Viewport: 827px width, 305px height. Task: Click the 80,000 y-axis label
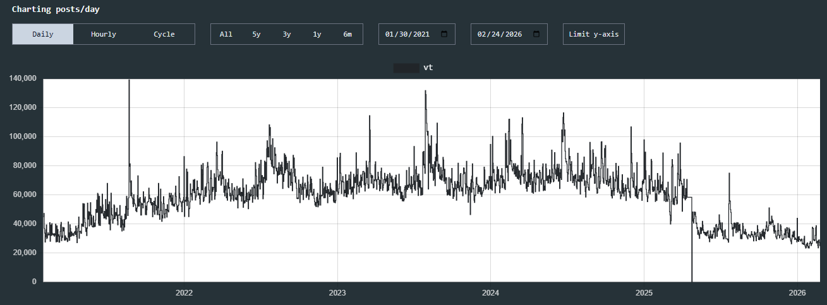coord(25,165)
